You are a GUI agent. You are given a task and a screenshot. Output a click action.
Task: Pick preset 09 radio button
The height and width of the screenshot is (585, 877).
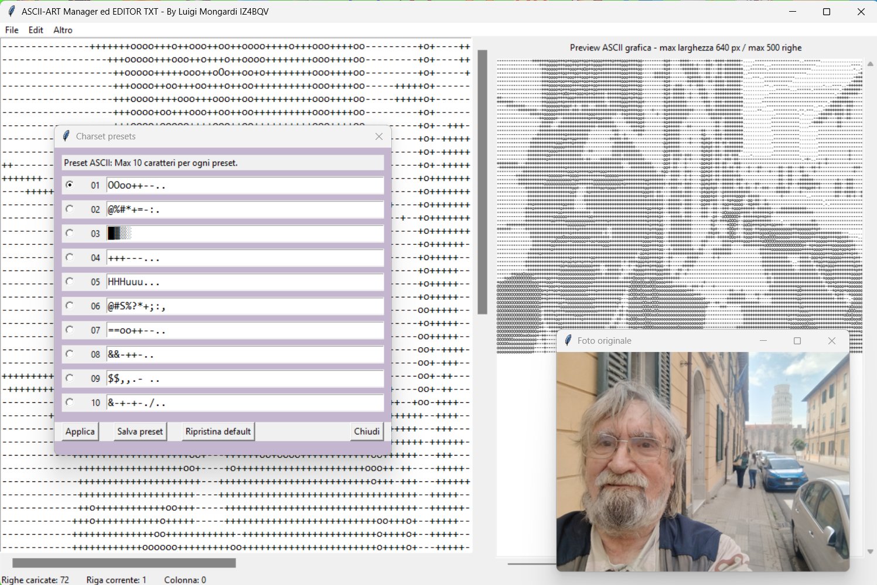[x=70, y=378]
